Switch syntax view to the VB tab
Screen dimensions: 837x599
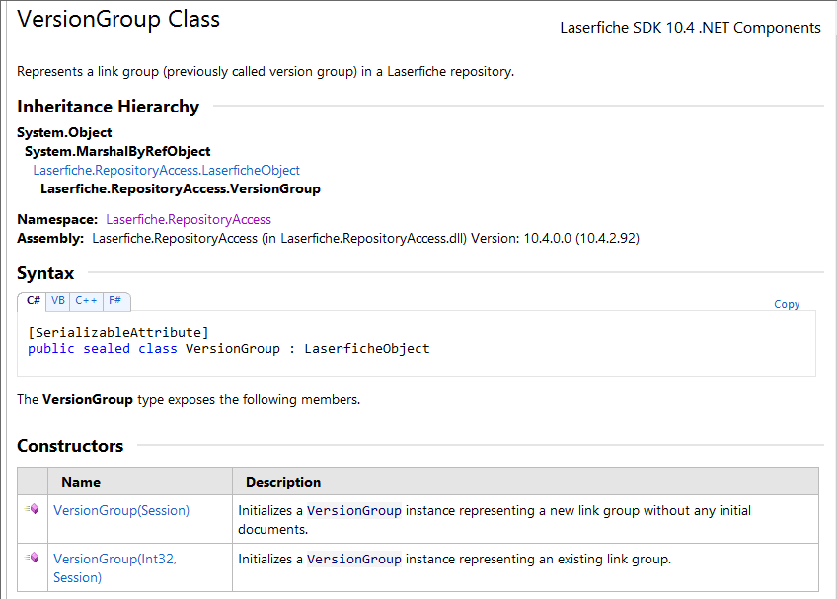57,301
